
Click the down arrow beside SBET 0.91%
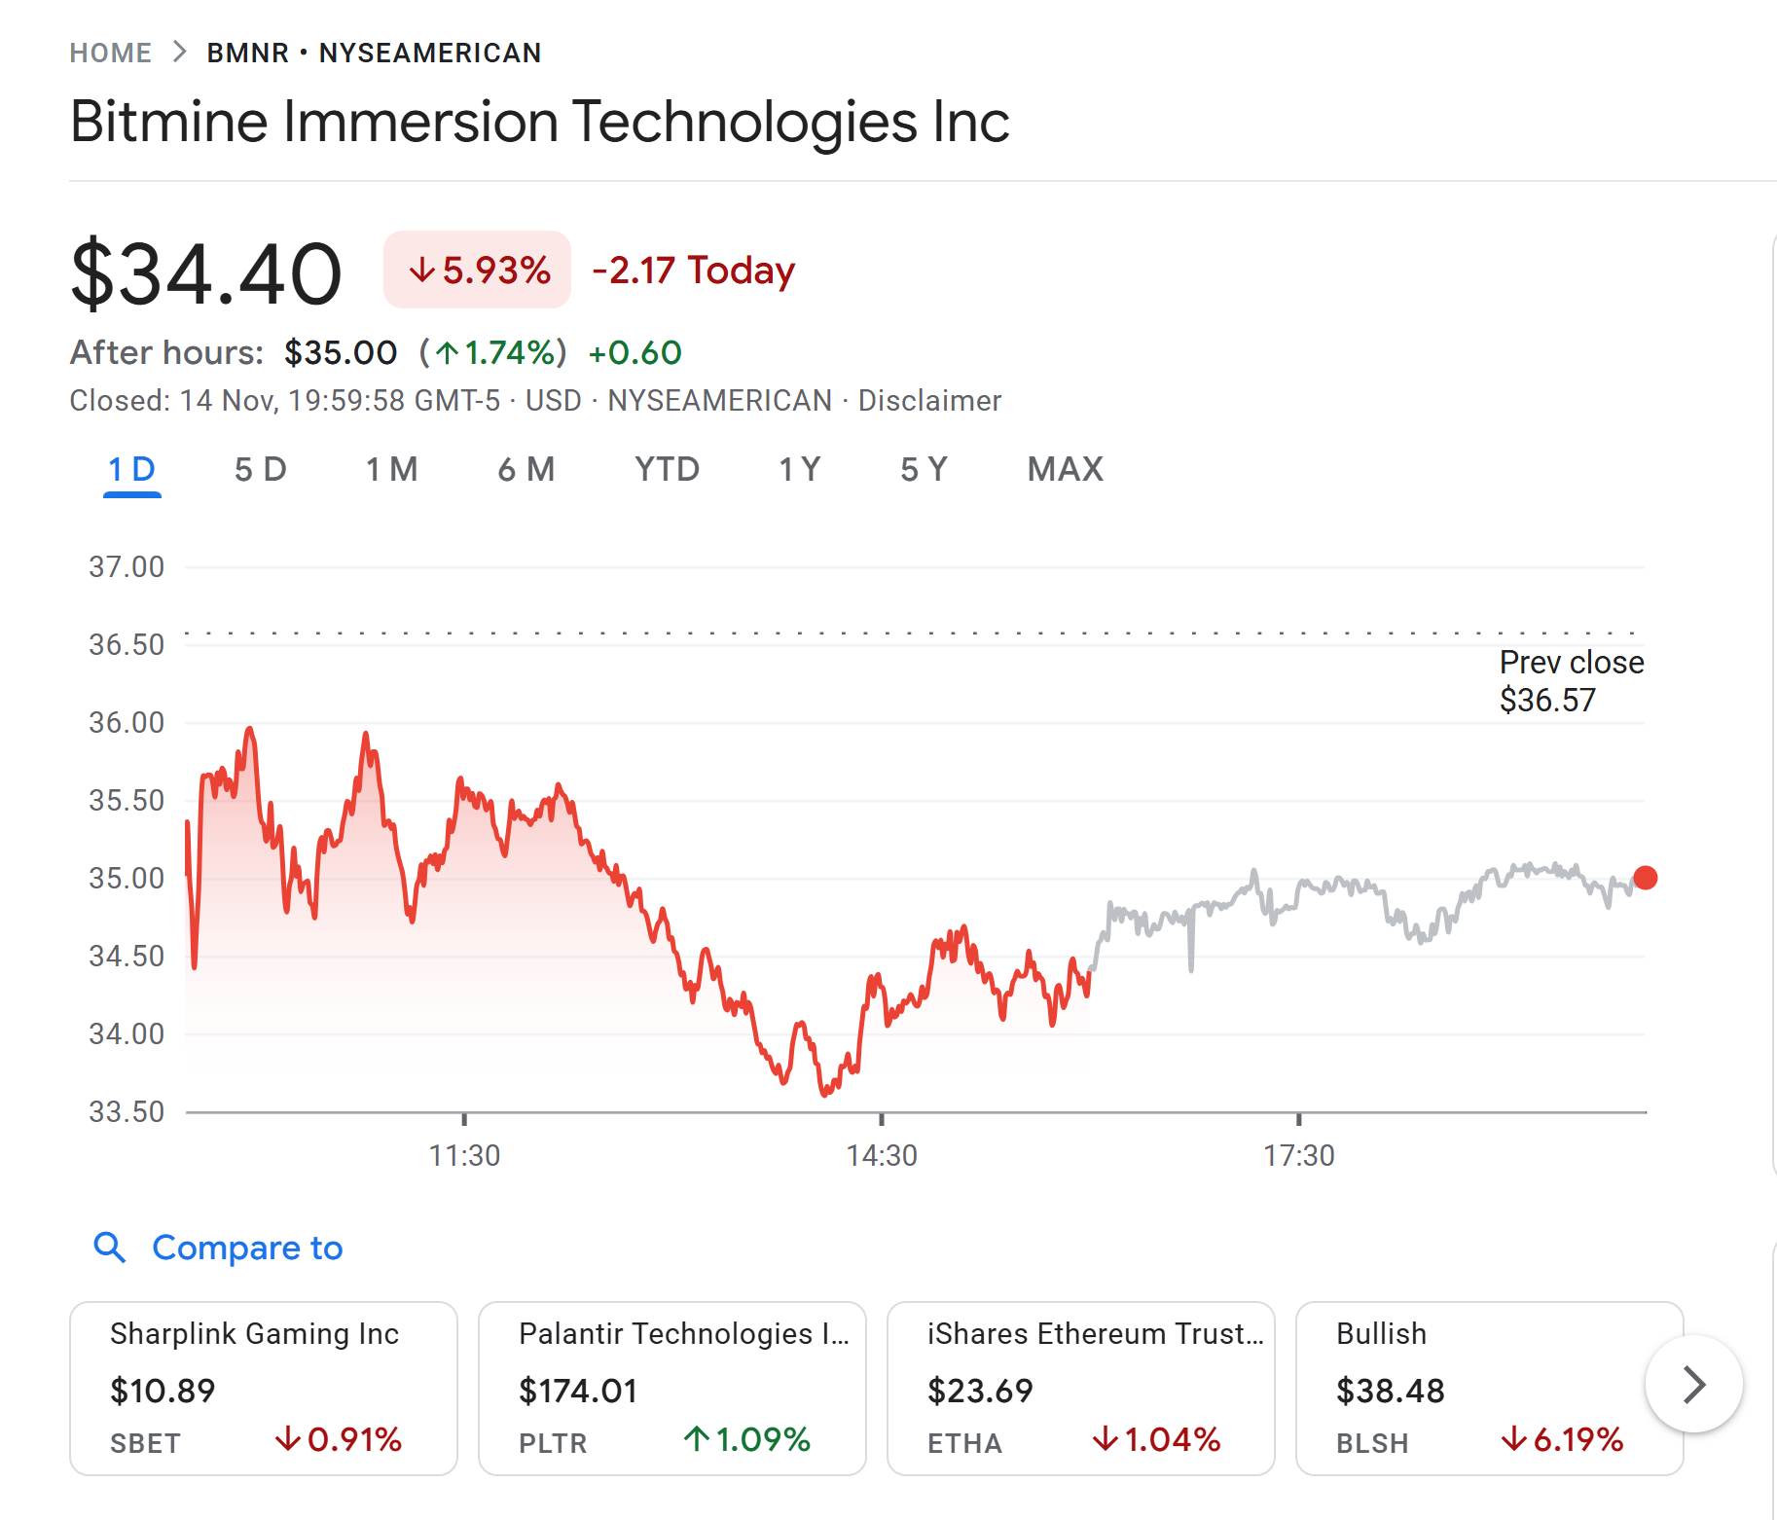pyautogui.click(x=289, y=1440)
